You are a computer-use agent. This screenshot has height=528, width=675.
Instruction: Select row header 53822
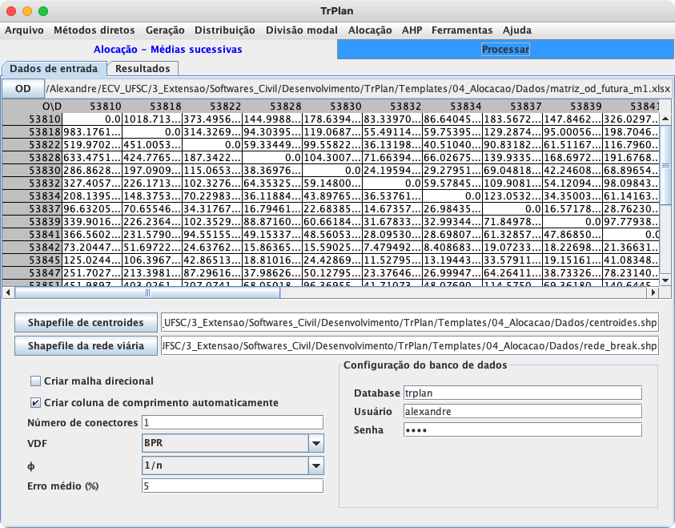pyautogui.click(x=32, y=145)
